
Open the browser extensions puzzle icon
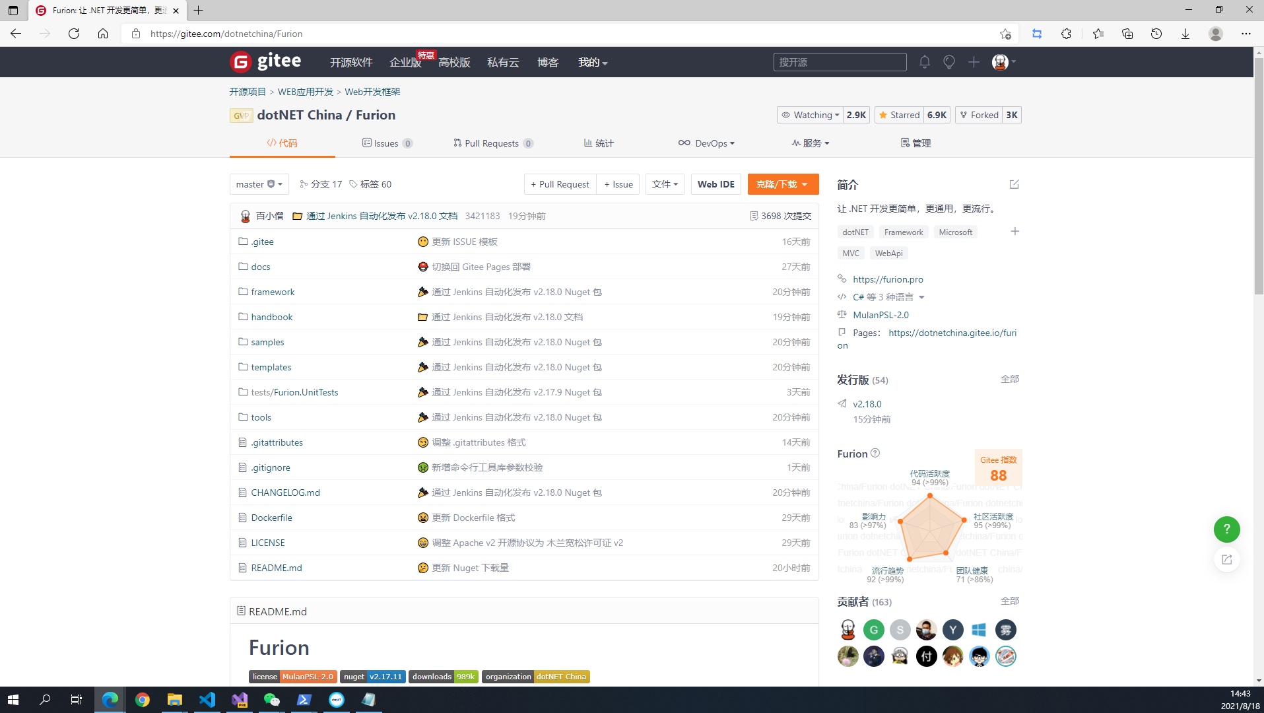pyautogui.click(x=1066, y=34)
